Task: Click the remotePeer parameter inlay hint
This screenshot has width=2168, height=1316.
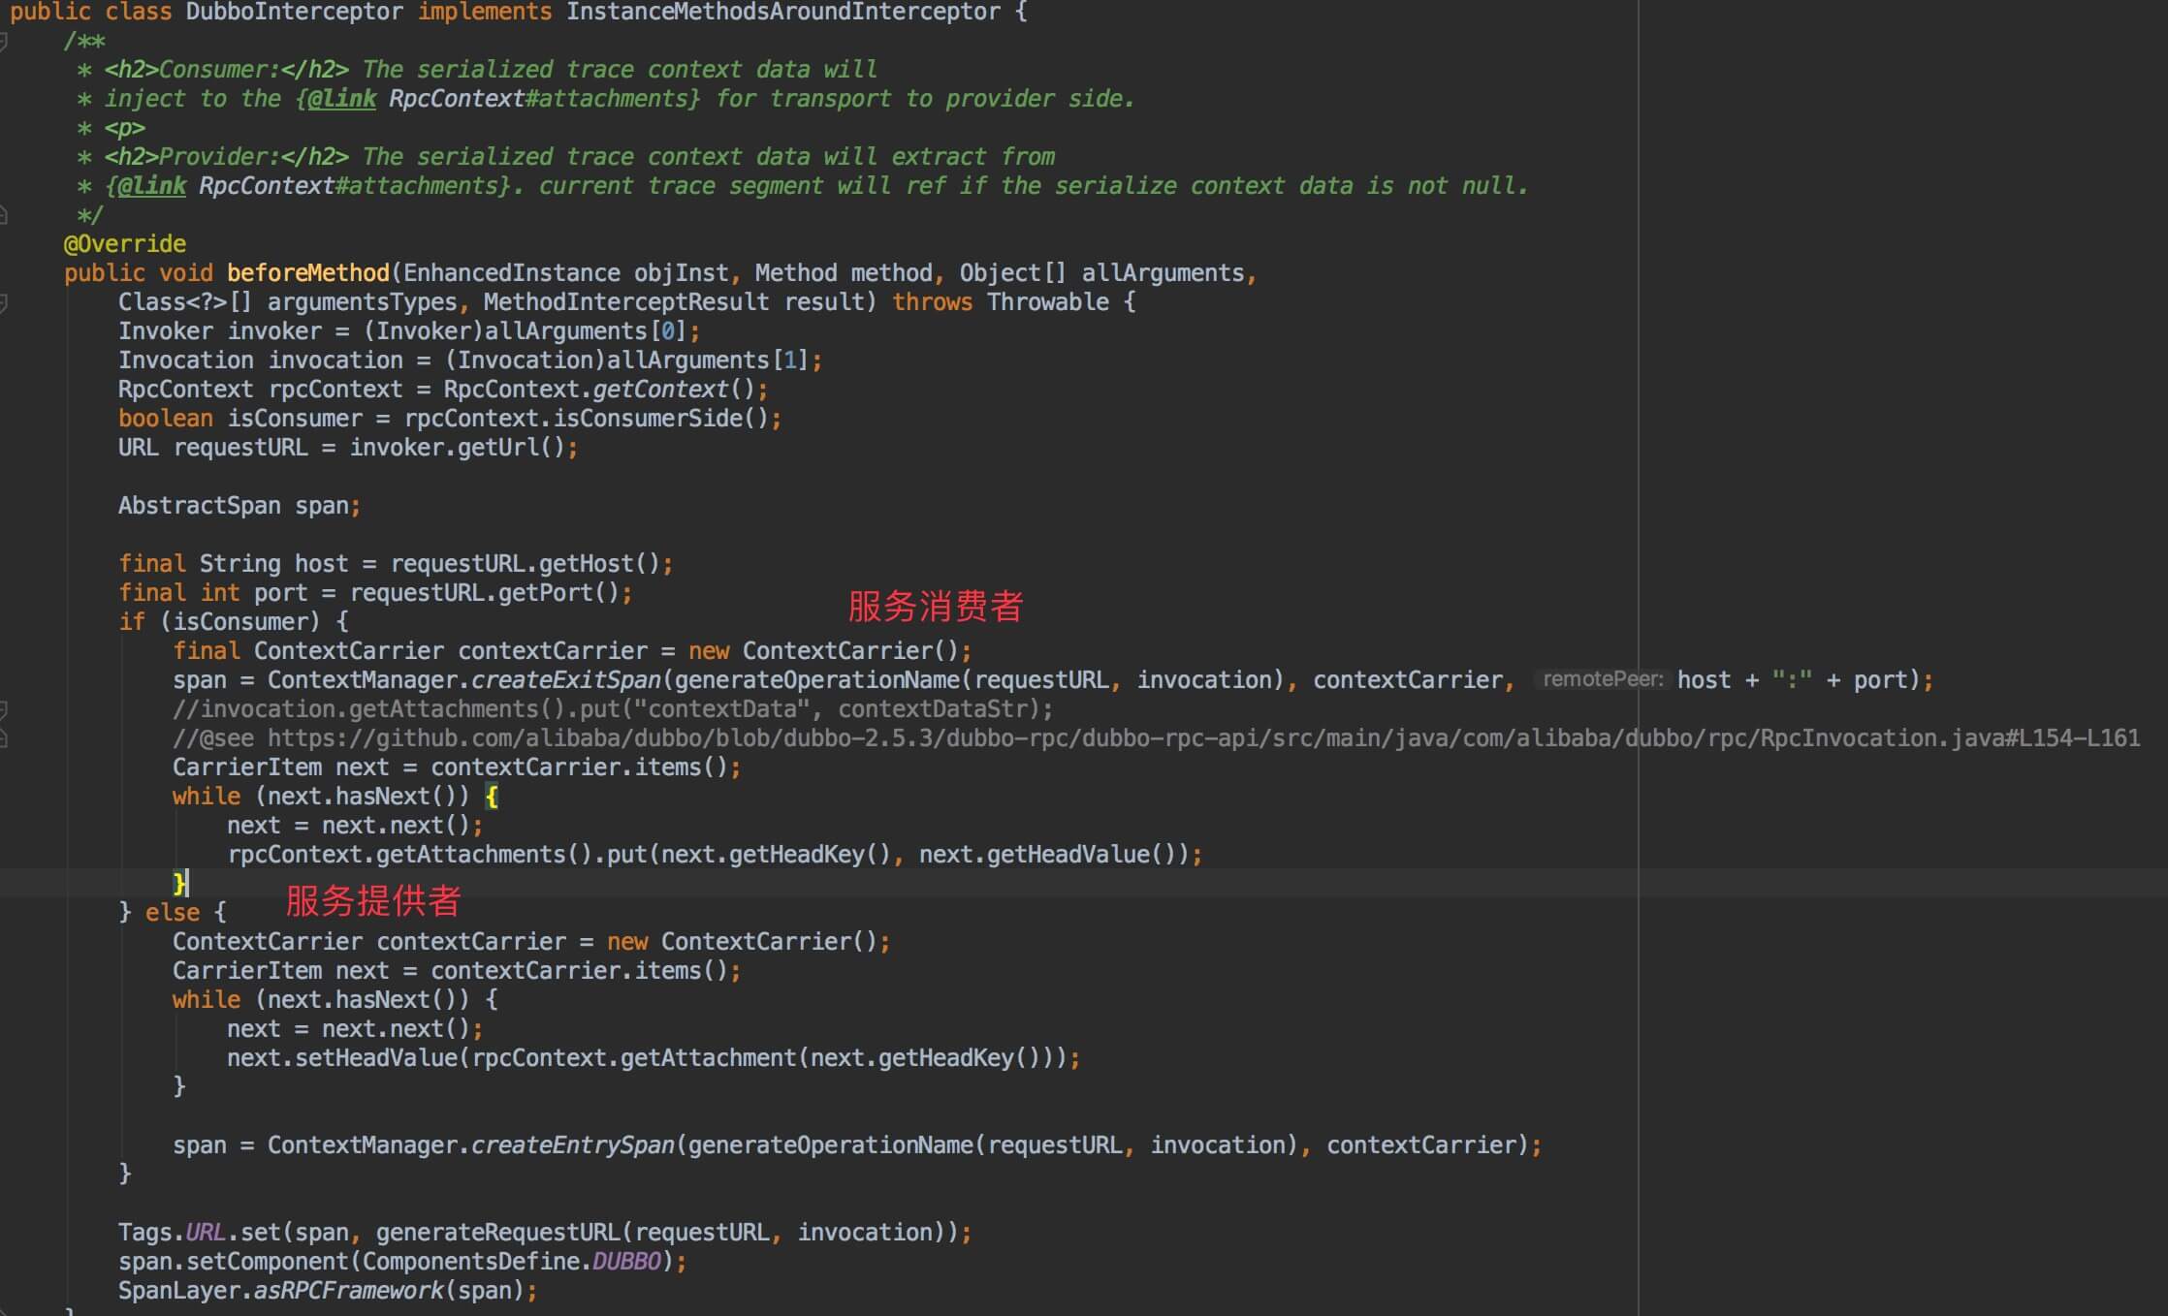Action: point(1602,679)
